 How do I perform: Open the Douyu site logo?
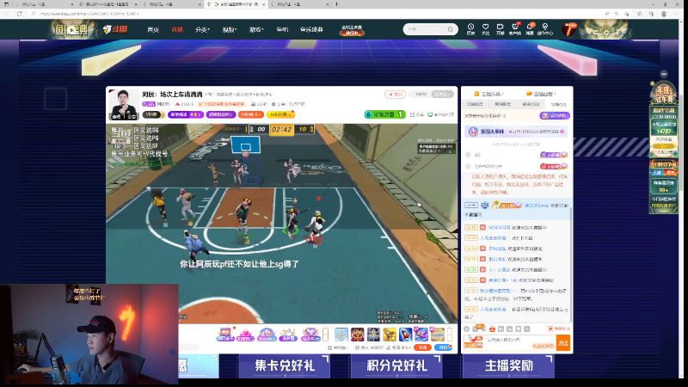point(115,29)
